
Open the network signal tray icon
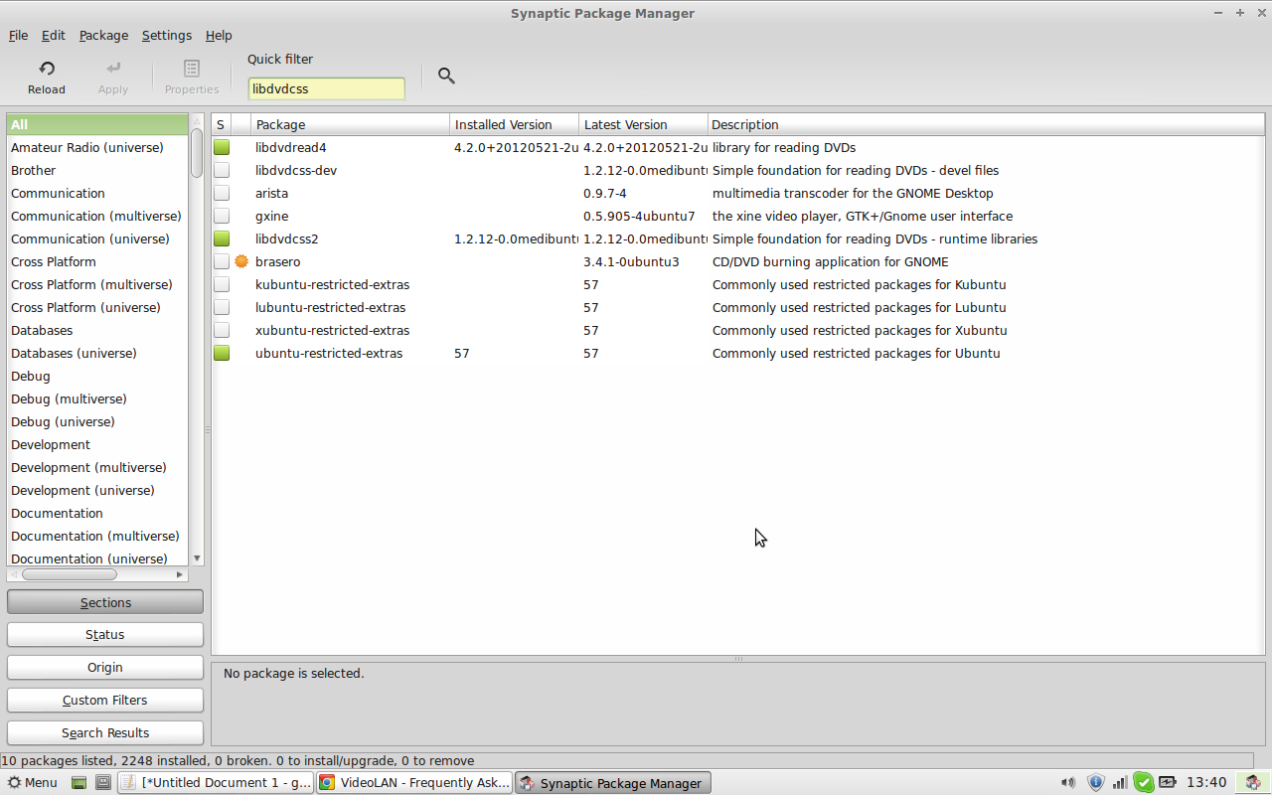point(1120,782)
